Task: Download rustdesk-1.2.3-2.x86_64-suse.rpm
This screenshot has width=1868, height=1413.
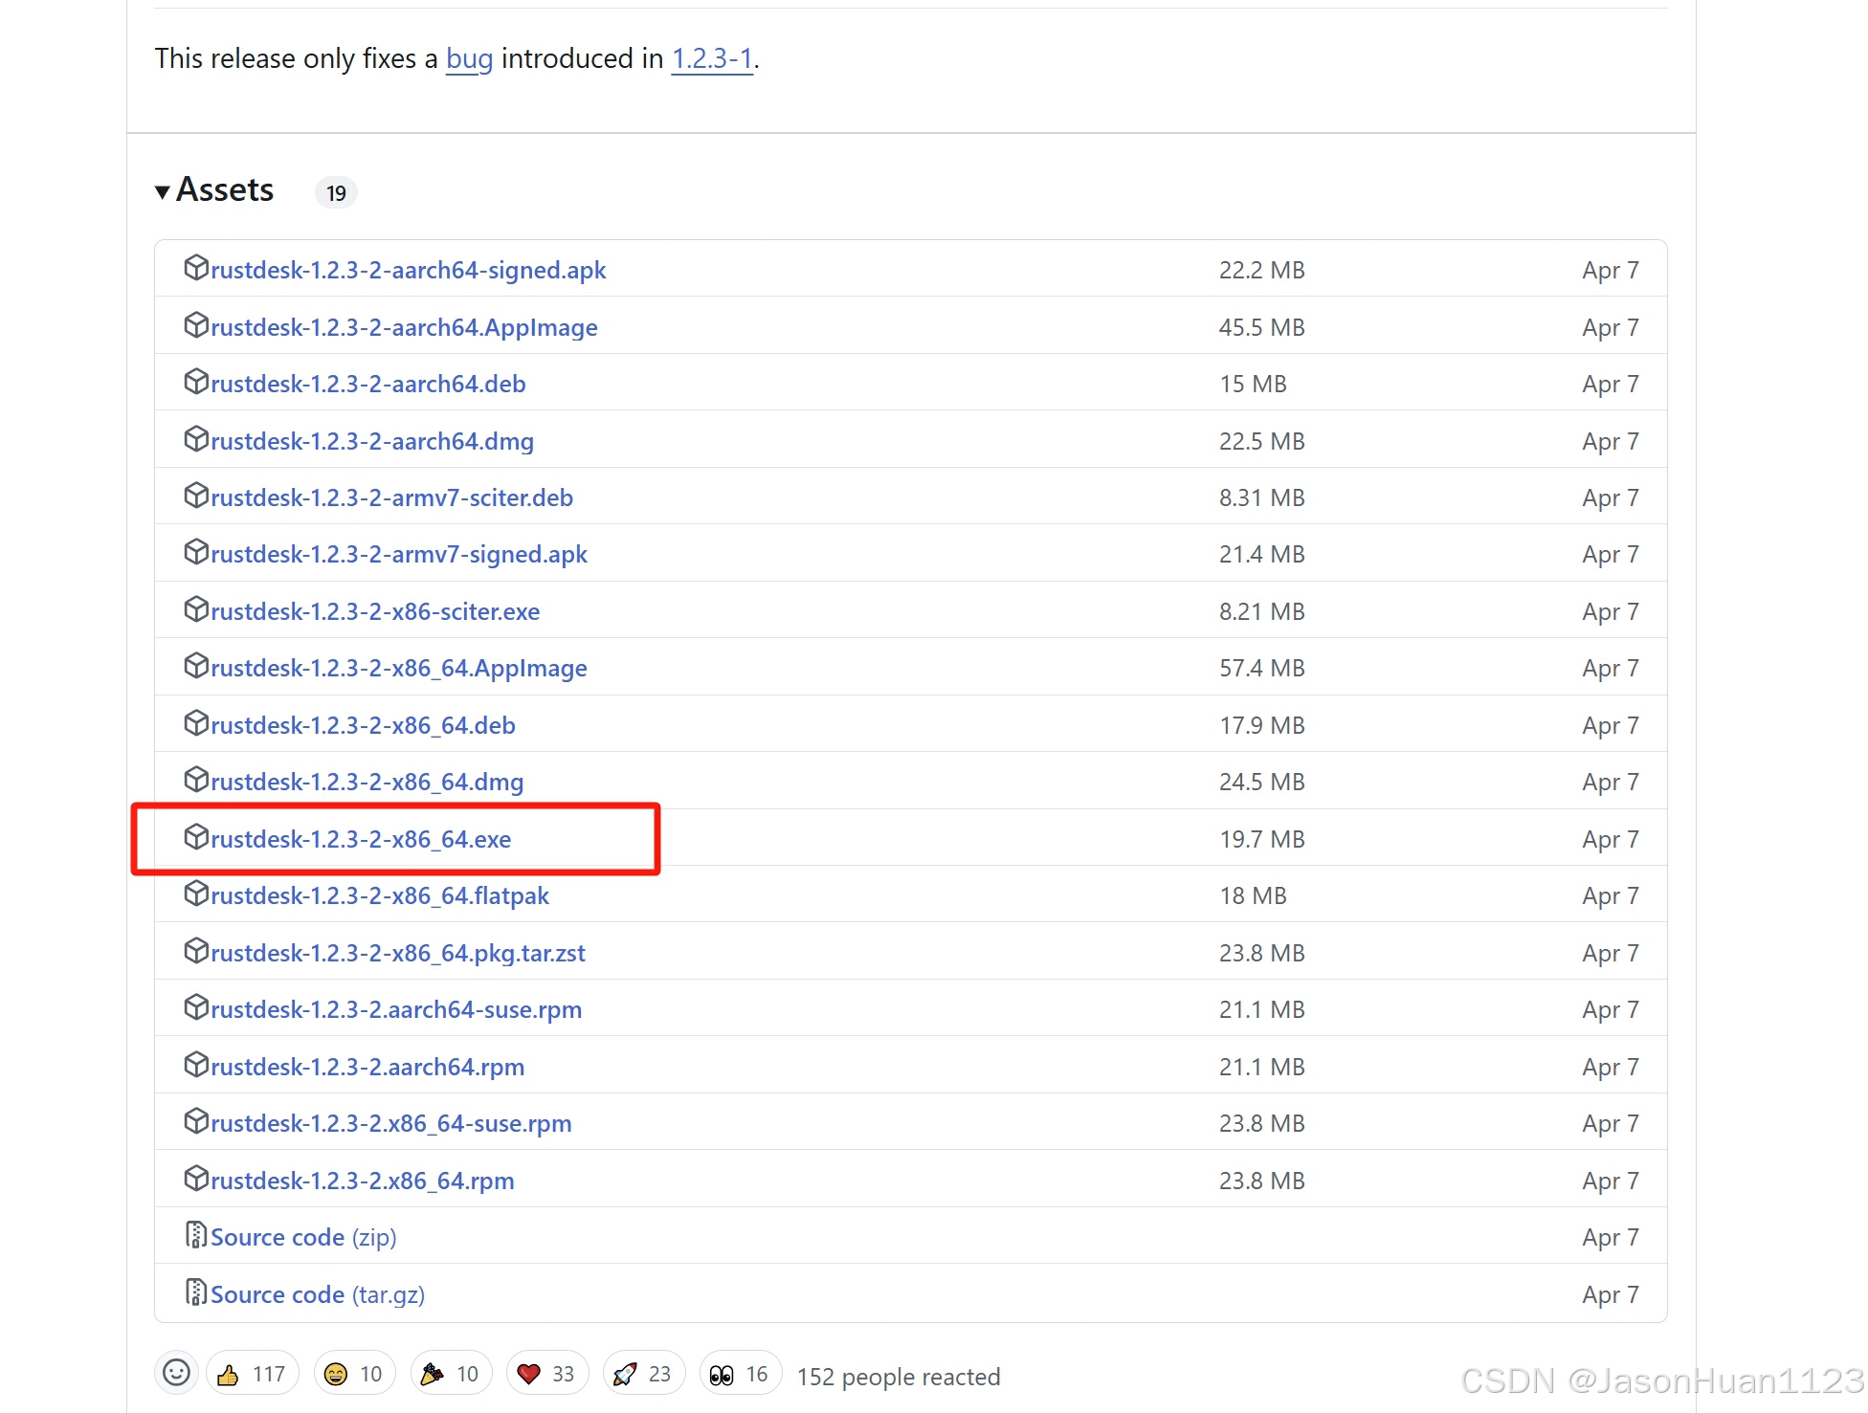Action: (x=391, y=1123)
